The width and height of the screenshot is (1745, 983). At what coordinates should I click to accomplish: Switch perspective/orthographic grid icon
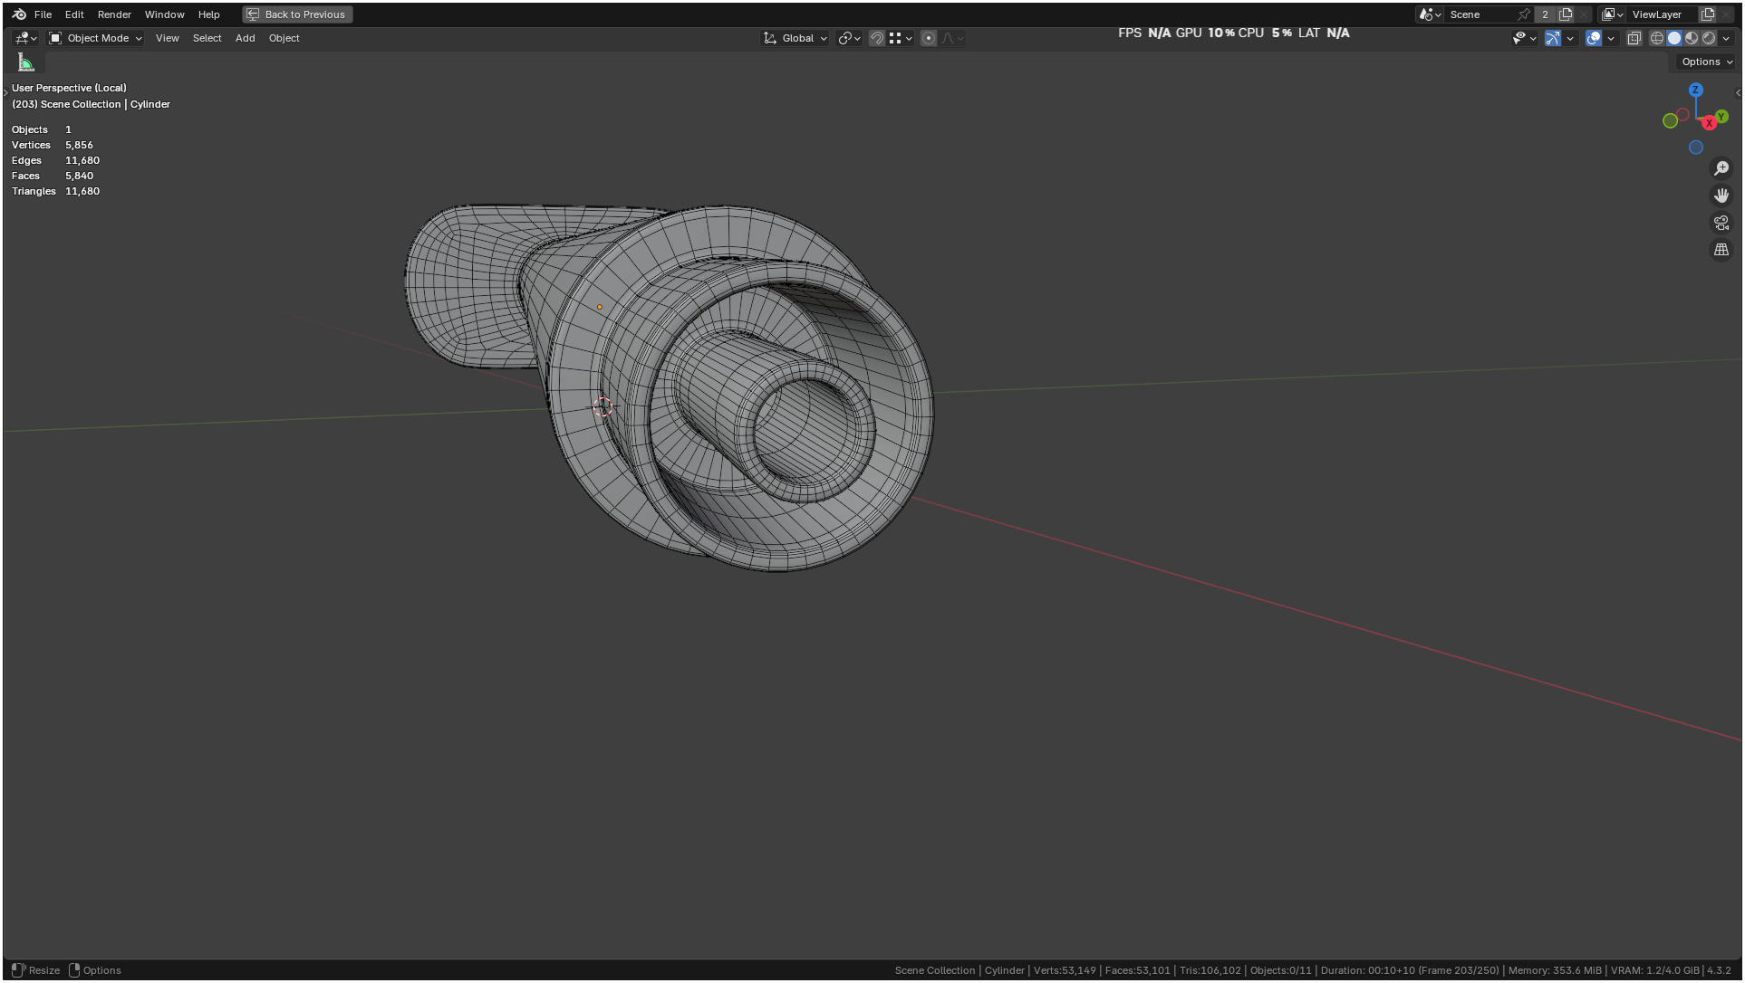click(x=1721, y=250)
